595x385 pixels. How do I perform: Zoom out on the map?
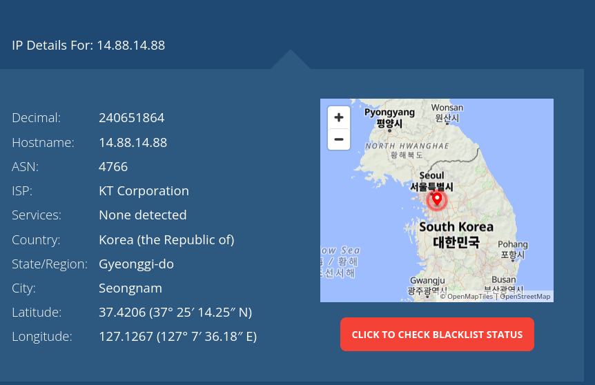[x=338, y=139]
